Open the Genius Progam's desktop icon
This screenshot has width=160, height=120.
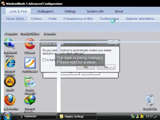click(30, 85)
